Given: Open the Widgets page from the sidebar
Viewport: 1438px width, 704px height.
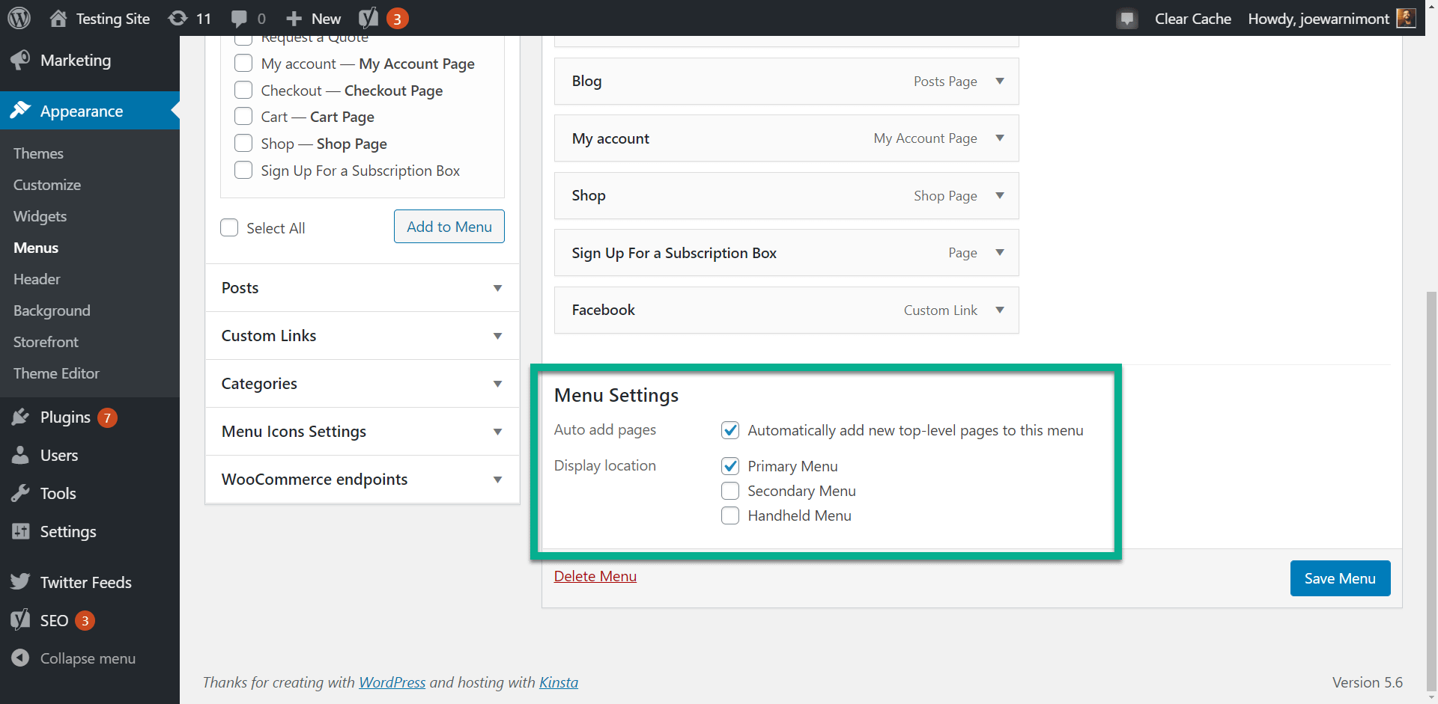Looking at the screenshot, I should point(39,216).
